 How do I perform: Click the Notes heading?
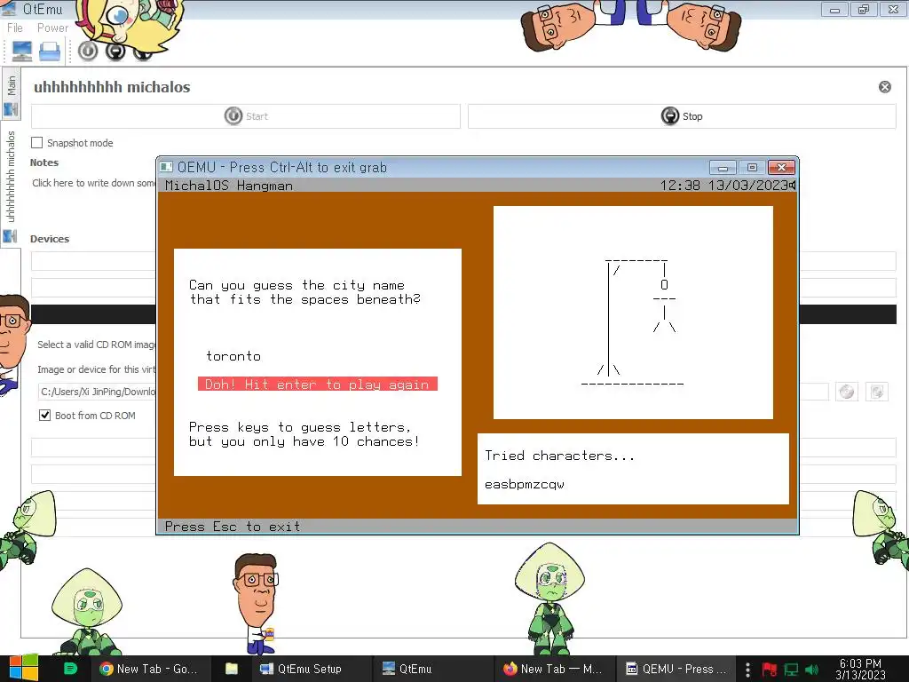coord(44,163)
